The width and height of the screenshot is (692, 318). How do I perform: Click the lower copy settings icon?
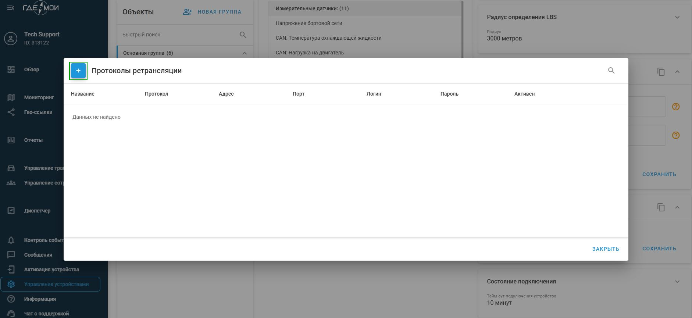(x=661, y=207)
